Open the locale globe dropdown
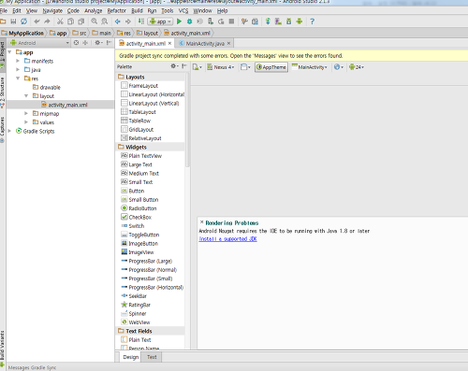Screen dimensions: 468x371 tap(339, 67)
